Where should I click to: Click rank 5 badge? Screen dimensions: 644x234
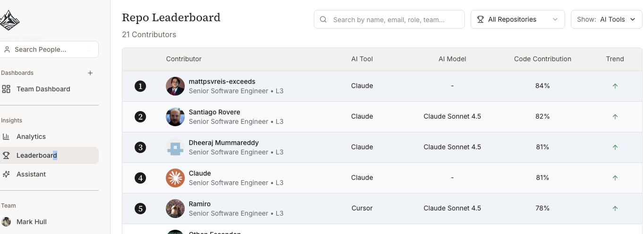point(140,209)
